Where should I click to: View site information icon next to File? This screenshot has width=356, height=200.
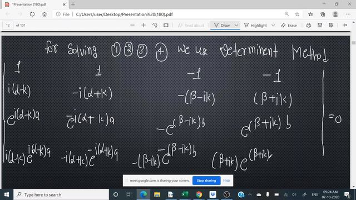coord(58,14)
